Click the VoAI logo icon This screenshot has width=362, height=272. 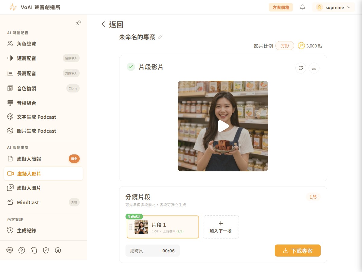(13, 7)
